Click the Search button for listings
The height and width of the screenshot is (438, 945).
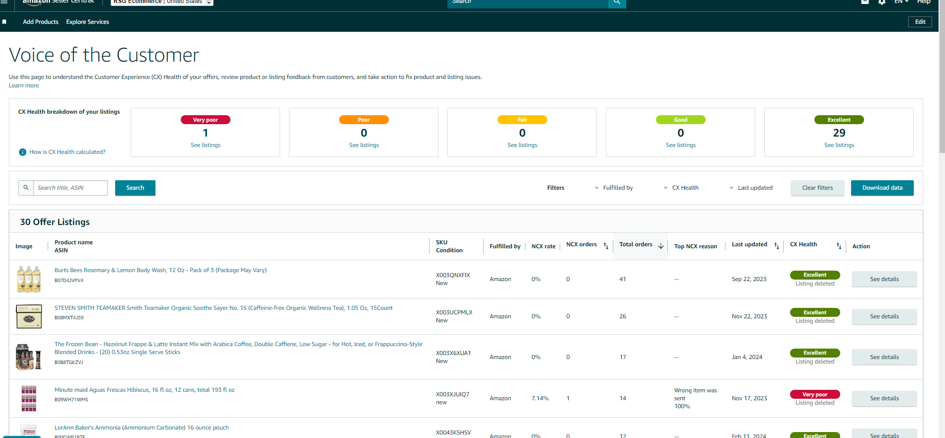click(x=135, y=188)
